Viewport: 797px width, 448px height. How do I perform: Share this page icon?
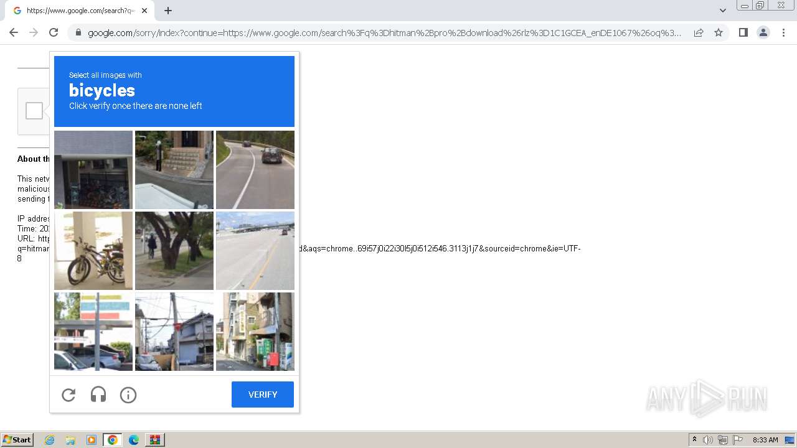pyautogui.click(x=699, y=32)
